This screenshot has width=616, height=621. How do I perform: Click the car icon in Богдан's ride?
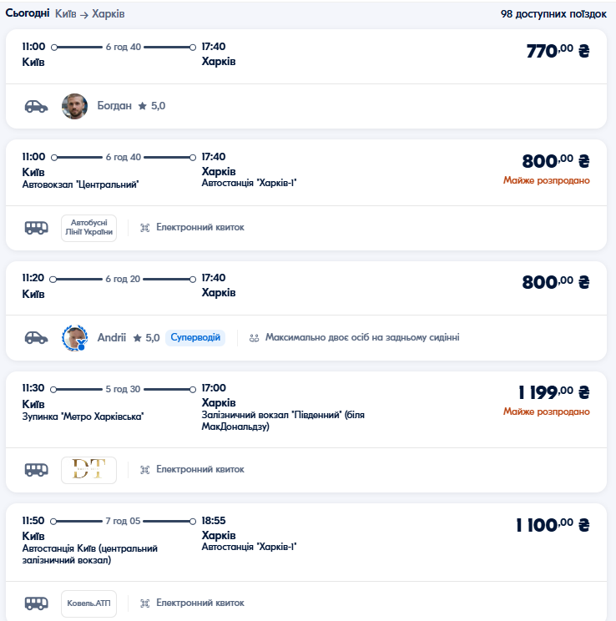(x=36, y=106)
